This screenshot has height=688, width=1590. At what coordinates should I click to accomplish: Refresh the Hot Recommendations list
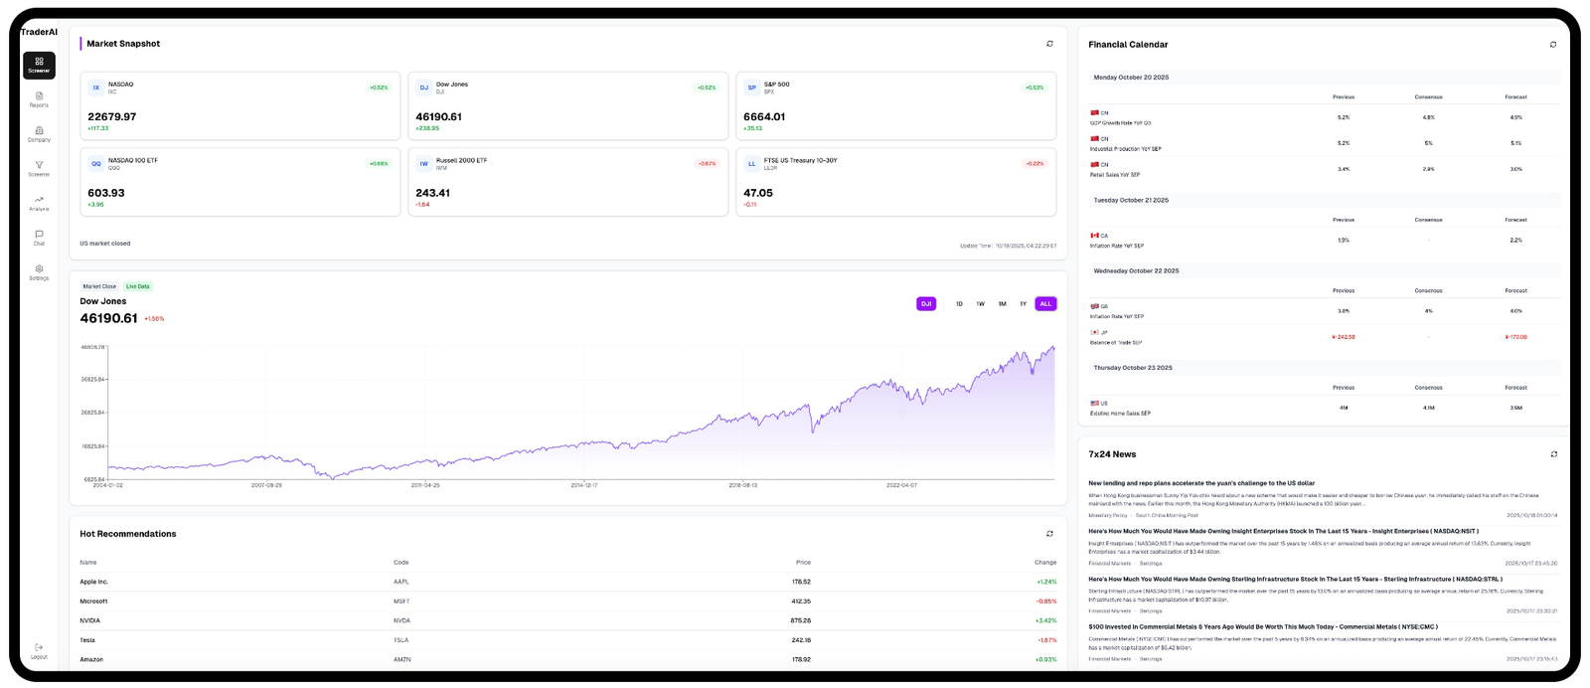pyautogui.click(x=1049, y=534)
